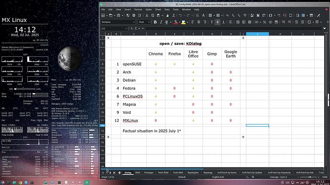
Task: Open the Format menu
Action: (x=138, y=10)
